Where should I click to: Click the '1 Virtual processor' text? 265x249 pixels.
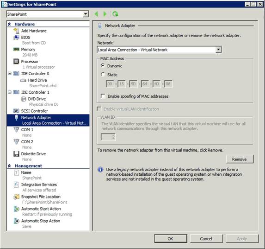point(39,67)
